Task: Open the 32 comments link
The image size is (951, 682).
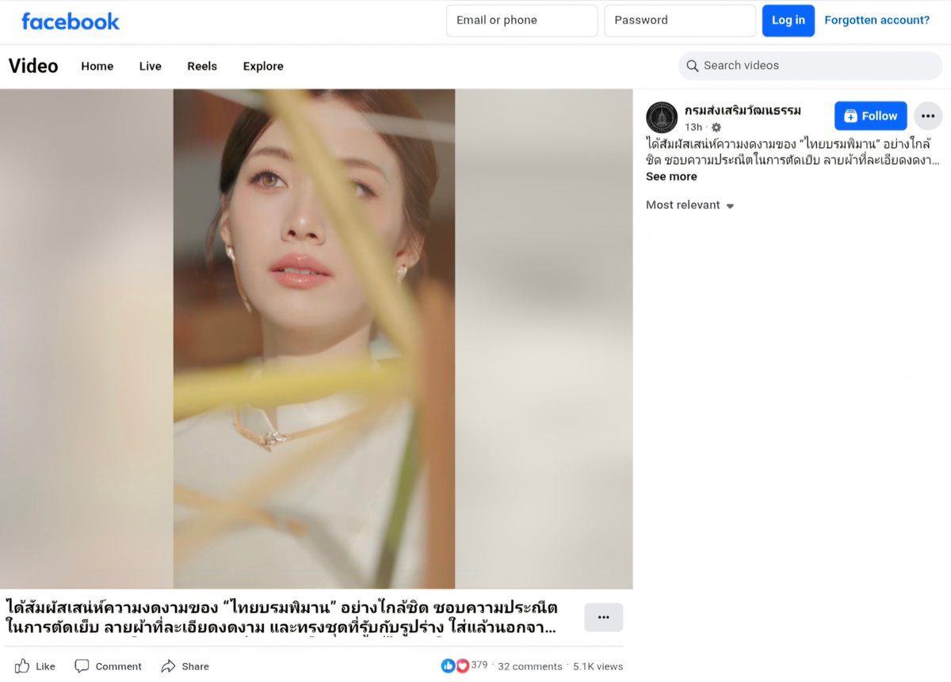Action: click(x=530, y=666)
